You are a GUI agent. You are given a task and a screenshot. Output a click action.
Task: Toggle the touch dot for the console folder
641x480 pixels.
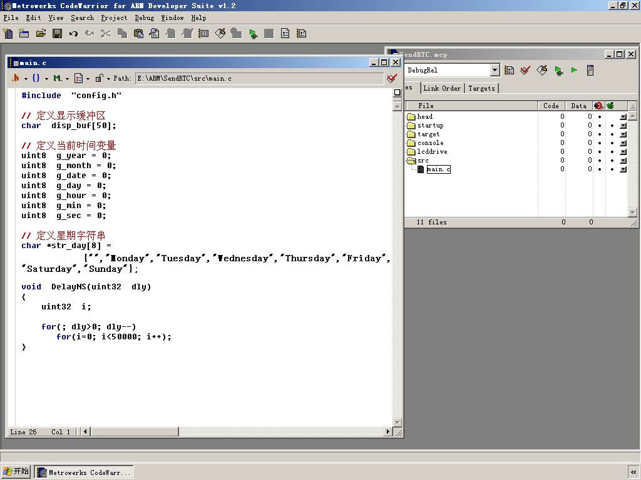(600, 143)
